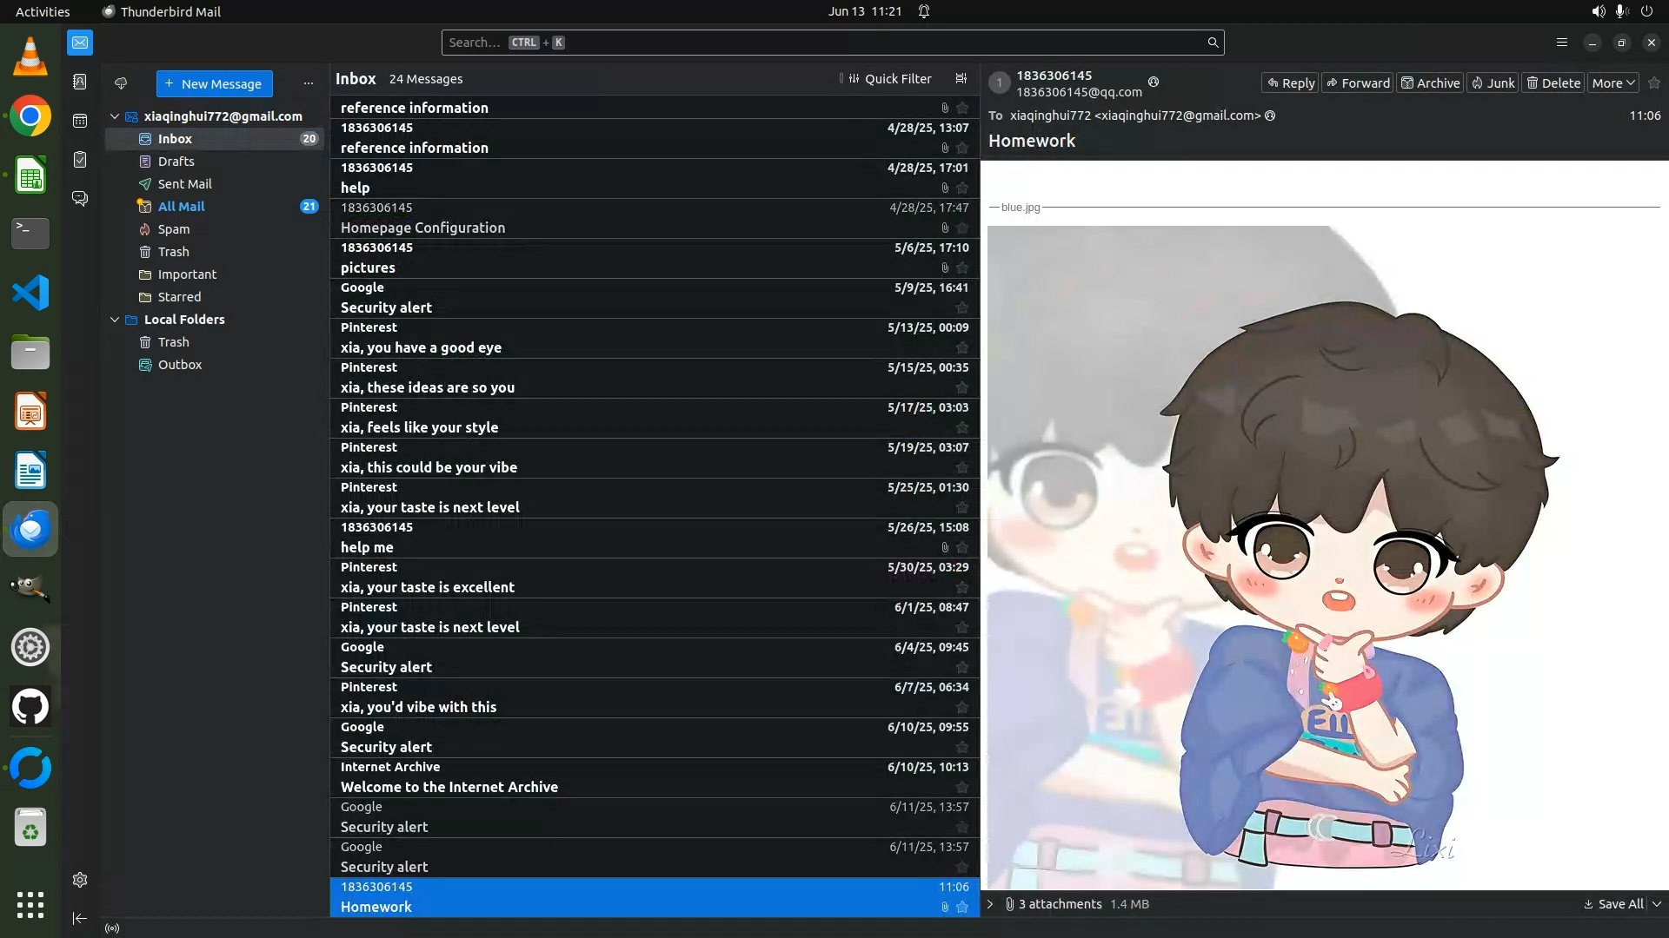Open message list display options icon
This screenshot has height=938, width=1669.
click(961, 79)
